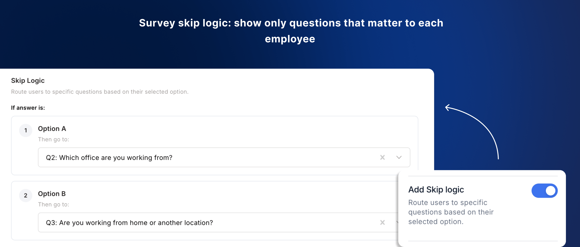The image size is (580, 247).
Task: Click the 'Option A' label
Action: (52, 129)
